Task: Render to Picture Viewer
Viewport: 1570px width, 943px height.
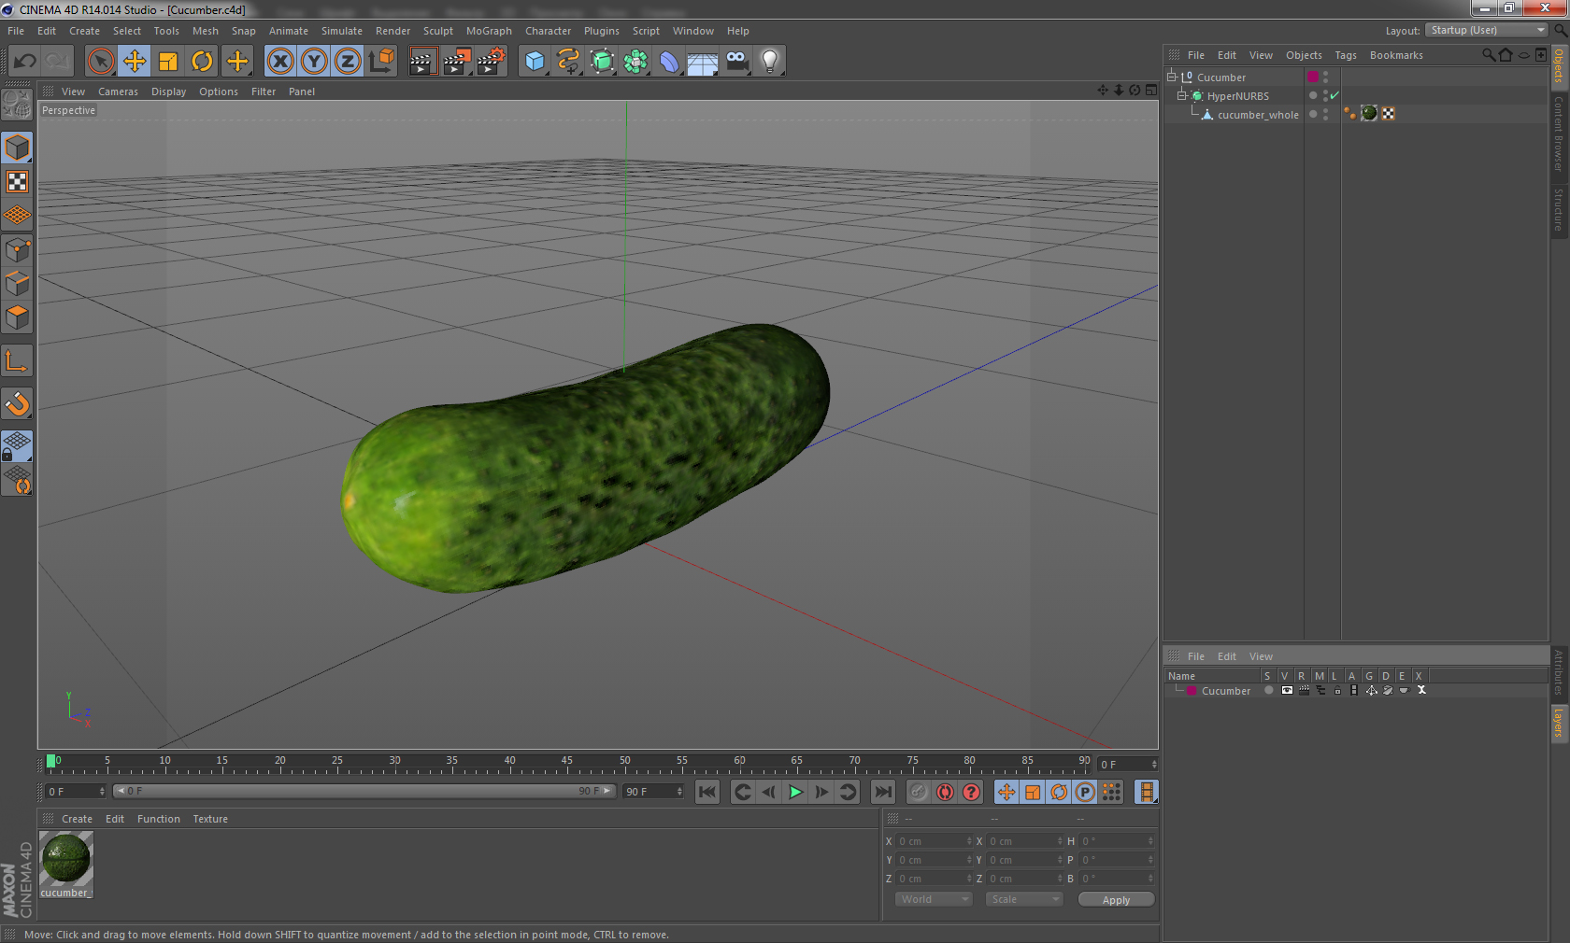Action: click(x=457, y=62)
